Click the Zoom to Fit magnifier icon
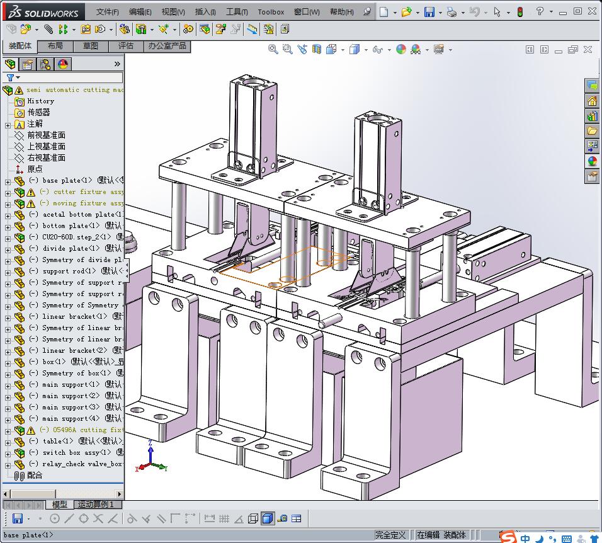Image resolution: width=602 pixels, height=543 pixels. [x=273, y=49]
